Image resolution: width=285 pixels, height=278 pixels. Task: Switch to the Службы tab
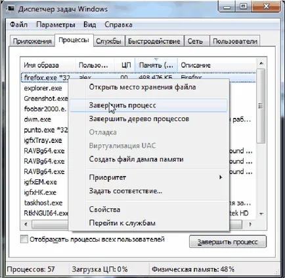109,41
